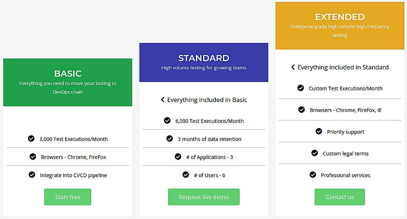The width and height of the screenshot is (407, 219).
Task: Click the Start free button
Action: 67,197
